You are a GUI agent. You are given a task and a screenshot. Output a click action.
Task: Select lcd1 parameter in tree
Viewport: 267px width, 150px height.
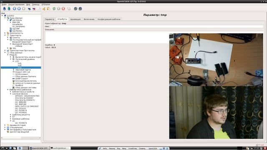pyautogui.click(x=20, y=63)
